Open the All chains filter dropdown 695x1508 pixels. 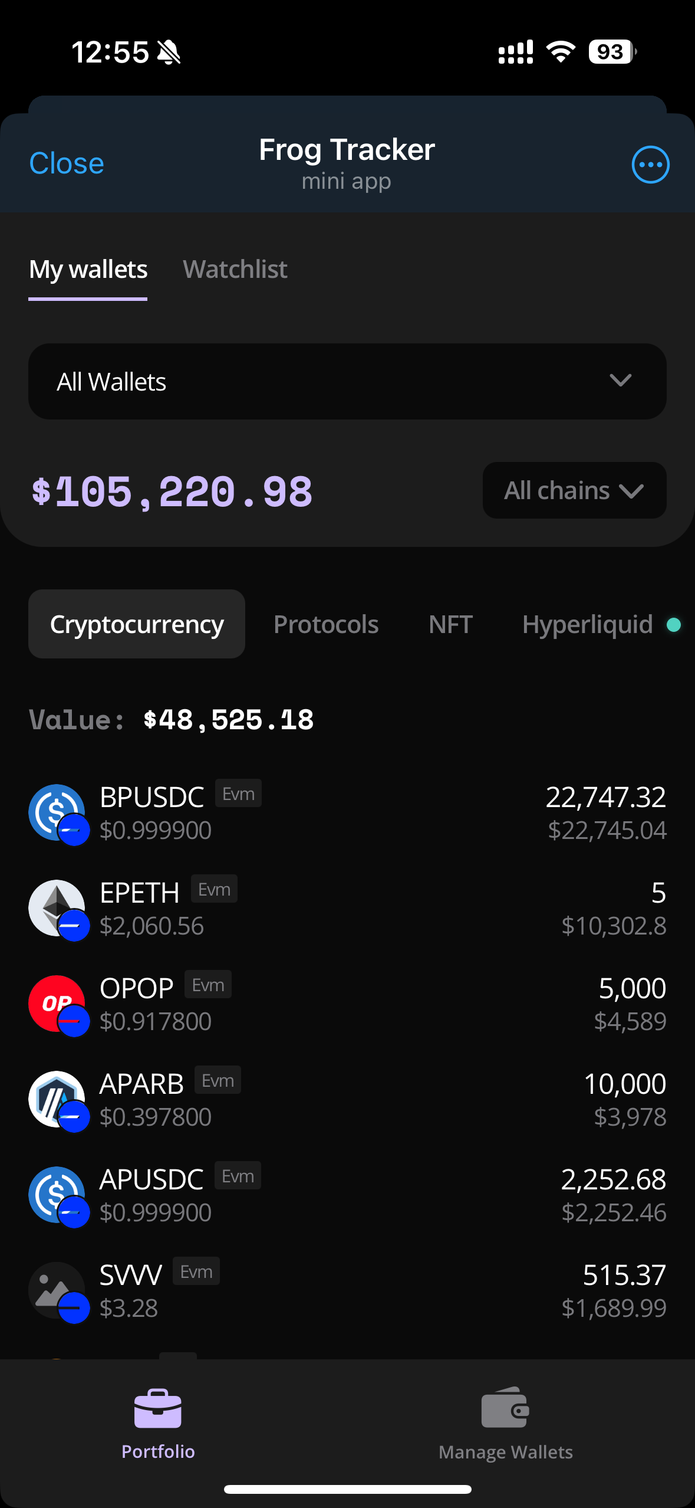tap(574, 490)
